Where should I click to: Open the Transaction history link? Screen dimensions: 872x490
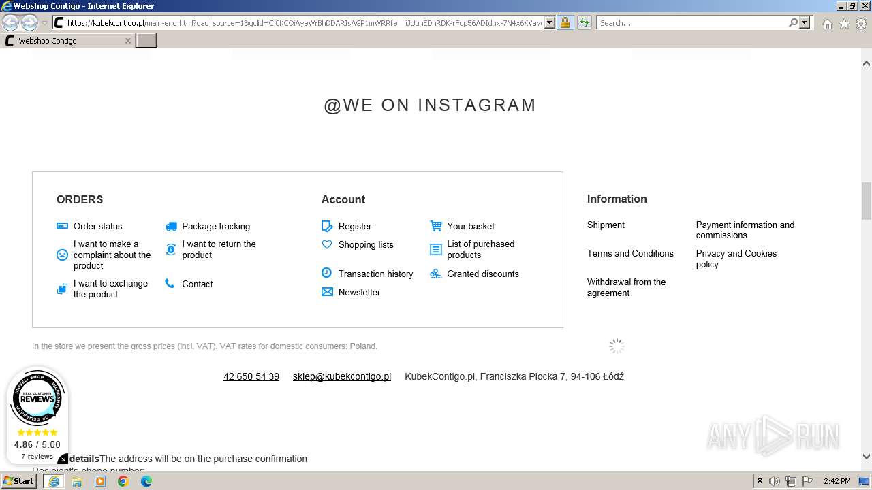click(376, 274)
